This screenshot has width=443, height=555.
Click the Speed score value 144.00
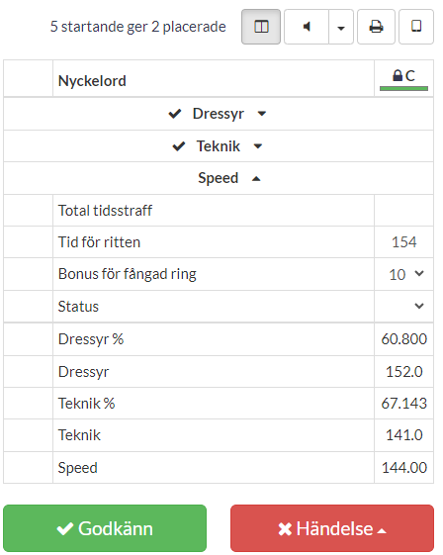(x=404, y=468)
